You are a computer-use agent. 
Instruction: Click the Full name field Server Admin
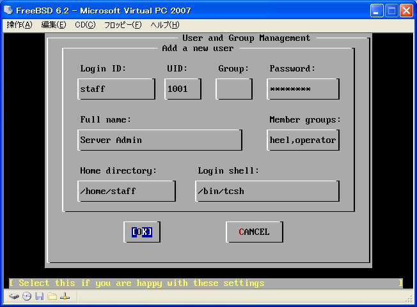[x=160, y=140]
